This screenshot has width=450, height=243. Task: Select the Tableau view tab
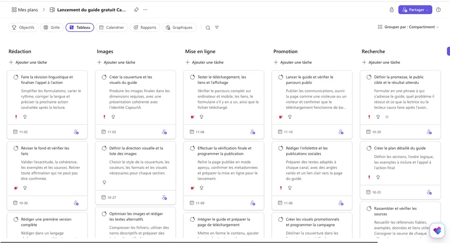tap(80, 27)
